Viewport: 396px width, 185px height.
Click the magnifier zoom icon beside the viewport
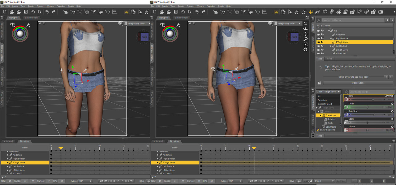pyautogui.click(x=305, y=39)
